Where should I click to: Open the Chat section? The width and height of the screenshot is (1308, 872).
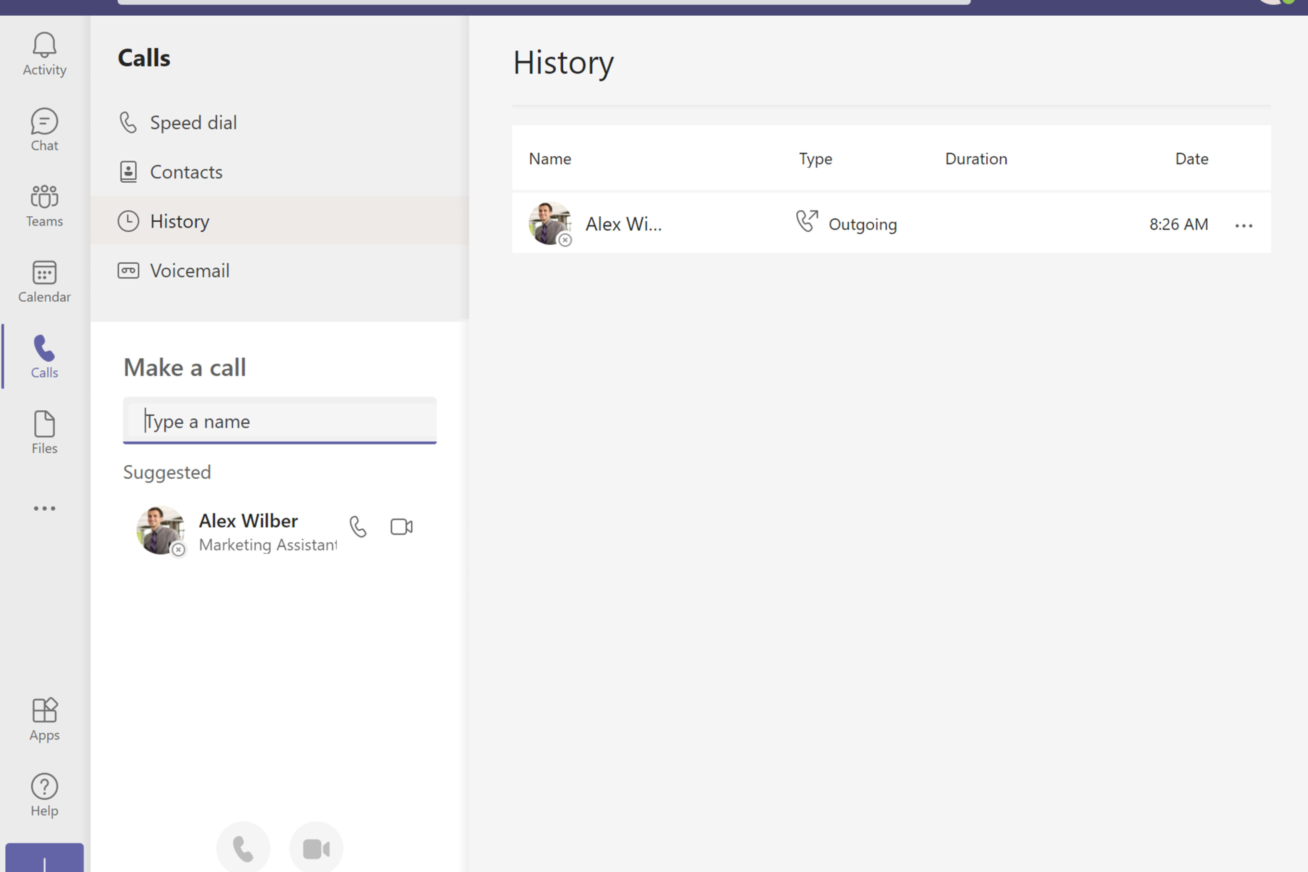pyautogui.click(x=45, y=129)
